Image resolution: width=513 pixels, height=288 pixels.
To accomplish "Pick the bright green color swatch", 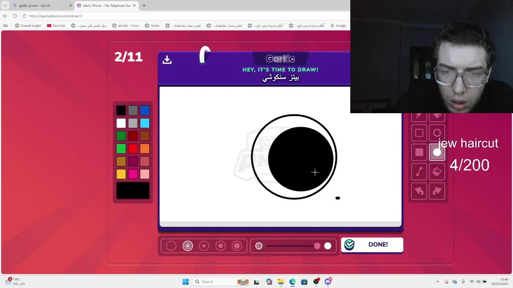I will pyautogui.click(x=121, y=149).
